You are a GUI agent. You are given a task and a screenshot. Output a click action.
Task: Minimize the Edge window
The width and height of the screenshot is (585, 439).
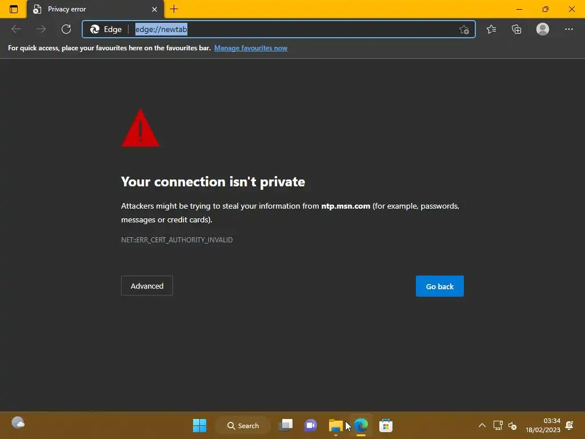click(519, 9)
